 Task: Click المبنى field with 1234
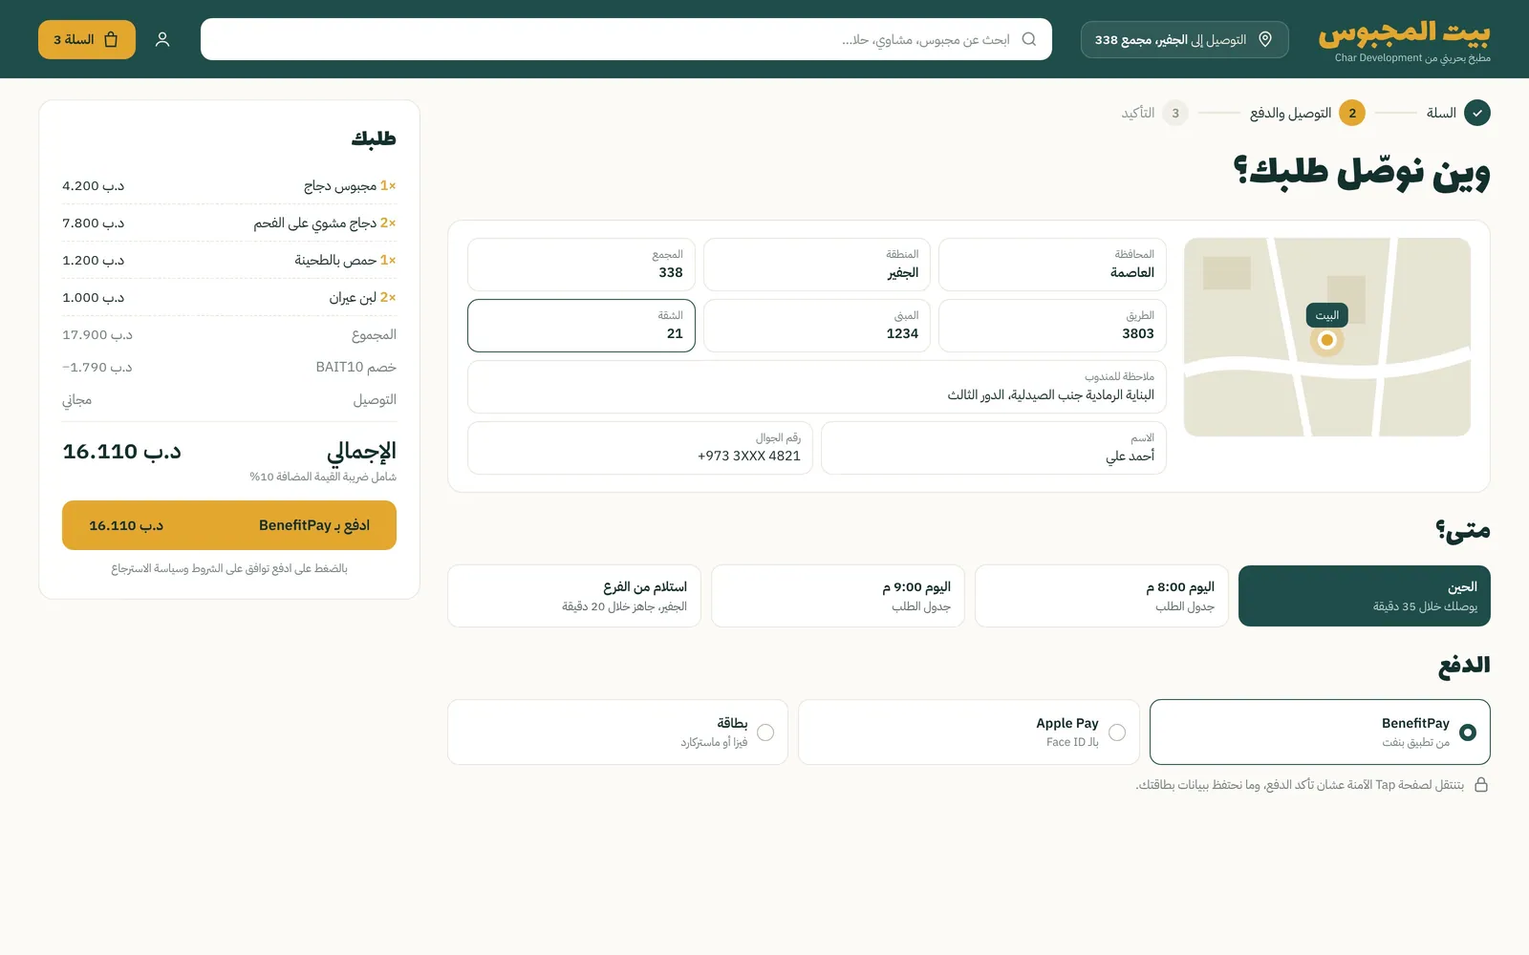[x=817, y=326]
